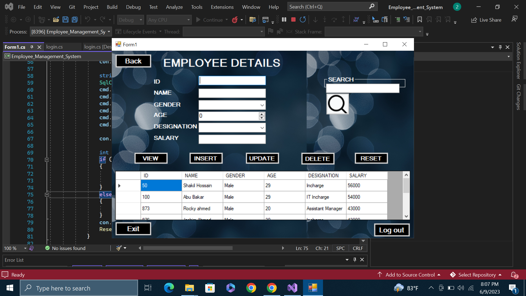Click the magnifying glass search icon
Screen dimensions: 526x296
337,104
